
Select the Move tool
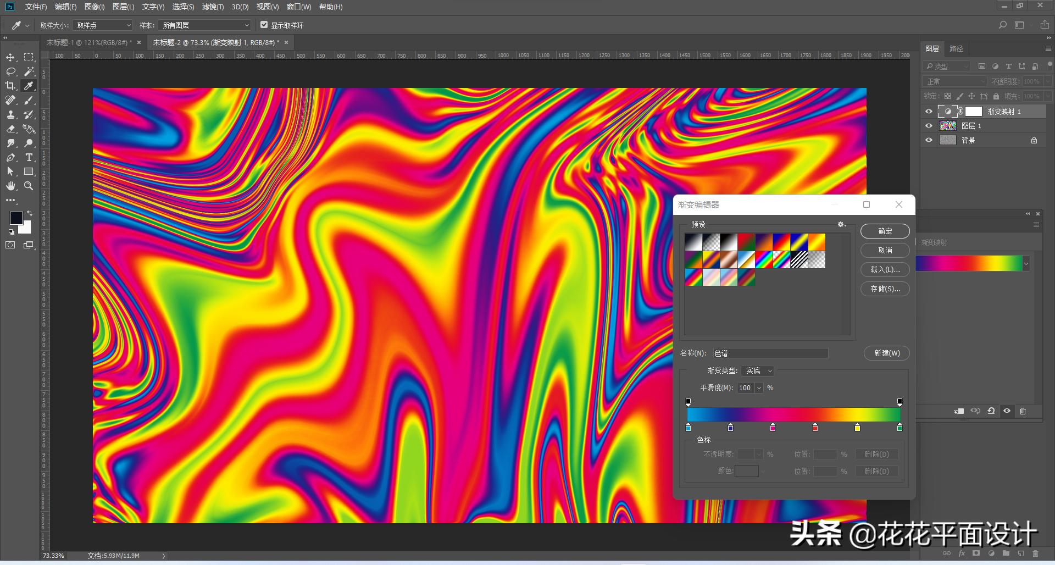pyautogui.click(x=10, y=58)
